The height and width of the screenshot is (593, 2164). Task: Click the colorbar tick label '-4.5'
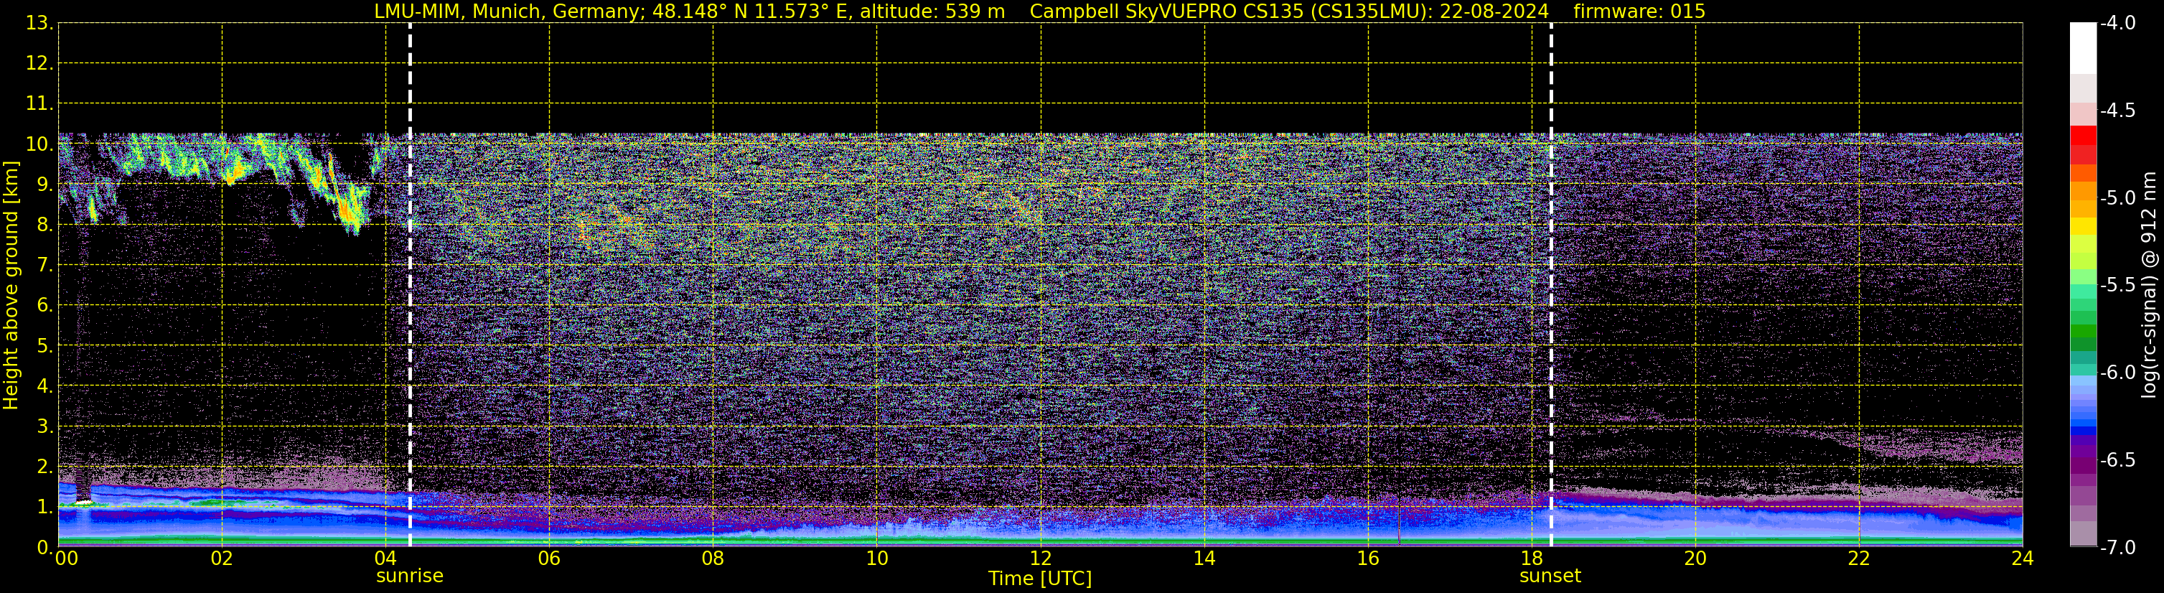click(2117, 111)
